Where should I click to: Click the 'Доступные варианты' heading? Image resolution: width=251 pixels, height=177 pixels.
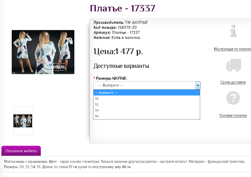click(121, 66)
